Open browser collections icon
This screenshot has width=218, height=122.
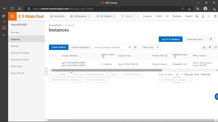pyautogui.click(x=198, y=9)
